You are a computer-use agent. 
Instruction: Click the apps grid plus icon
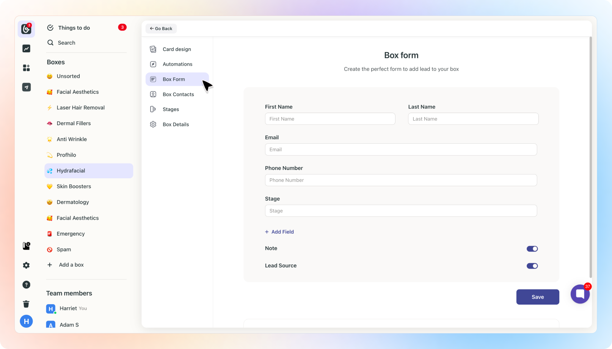coord(26,68)
